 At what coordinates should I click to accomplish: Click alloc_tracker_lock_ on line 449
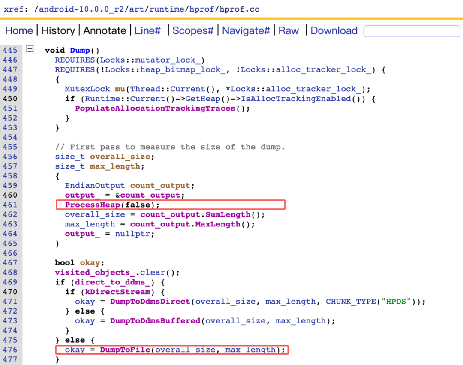(313, 89)
